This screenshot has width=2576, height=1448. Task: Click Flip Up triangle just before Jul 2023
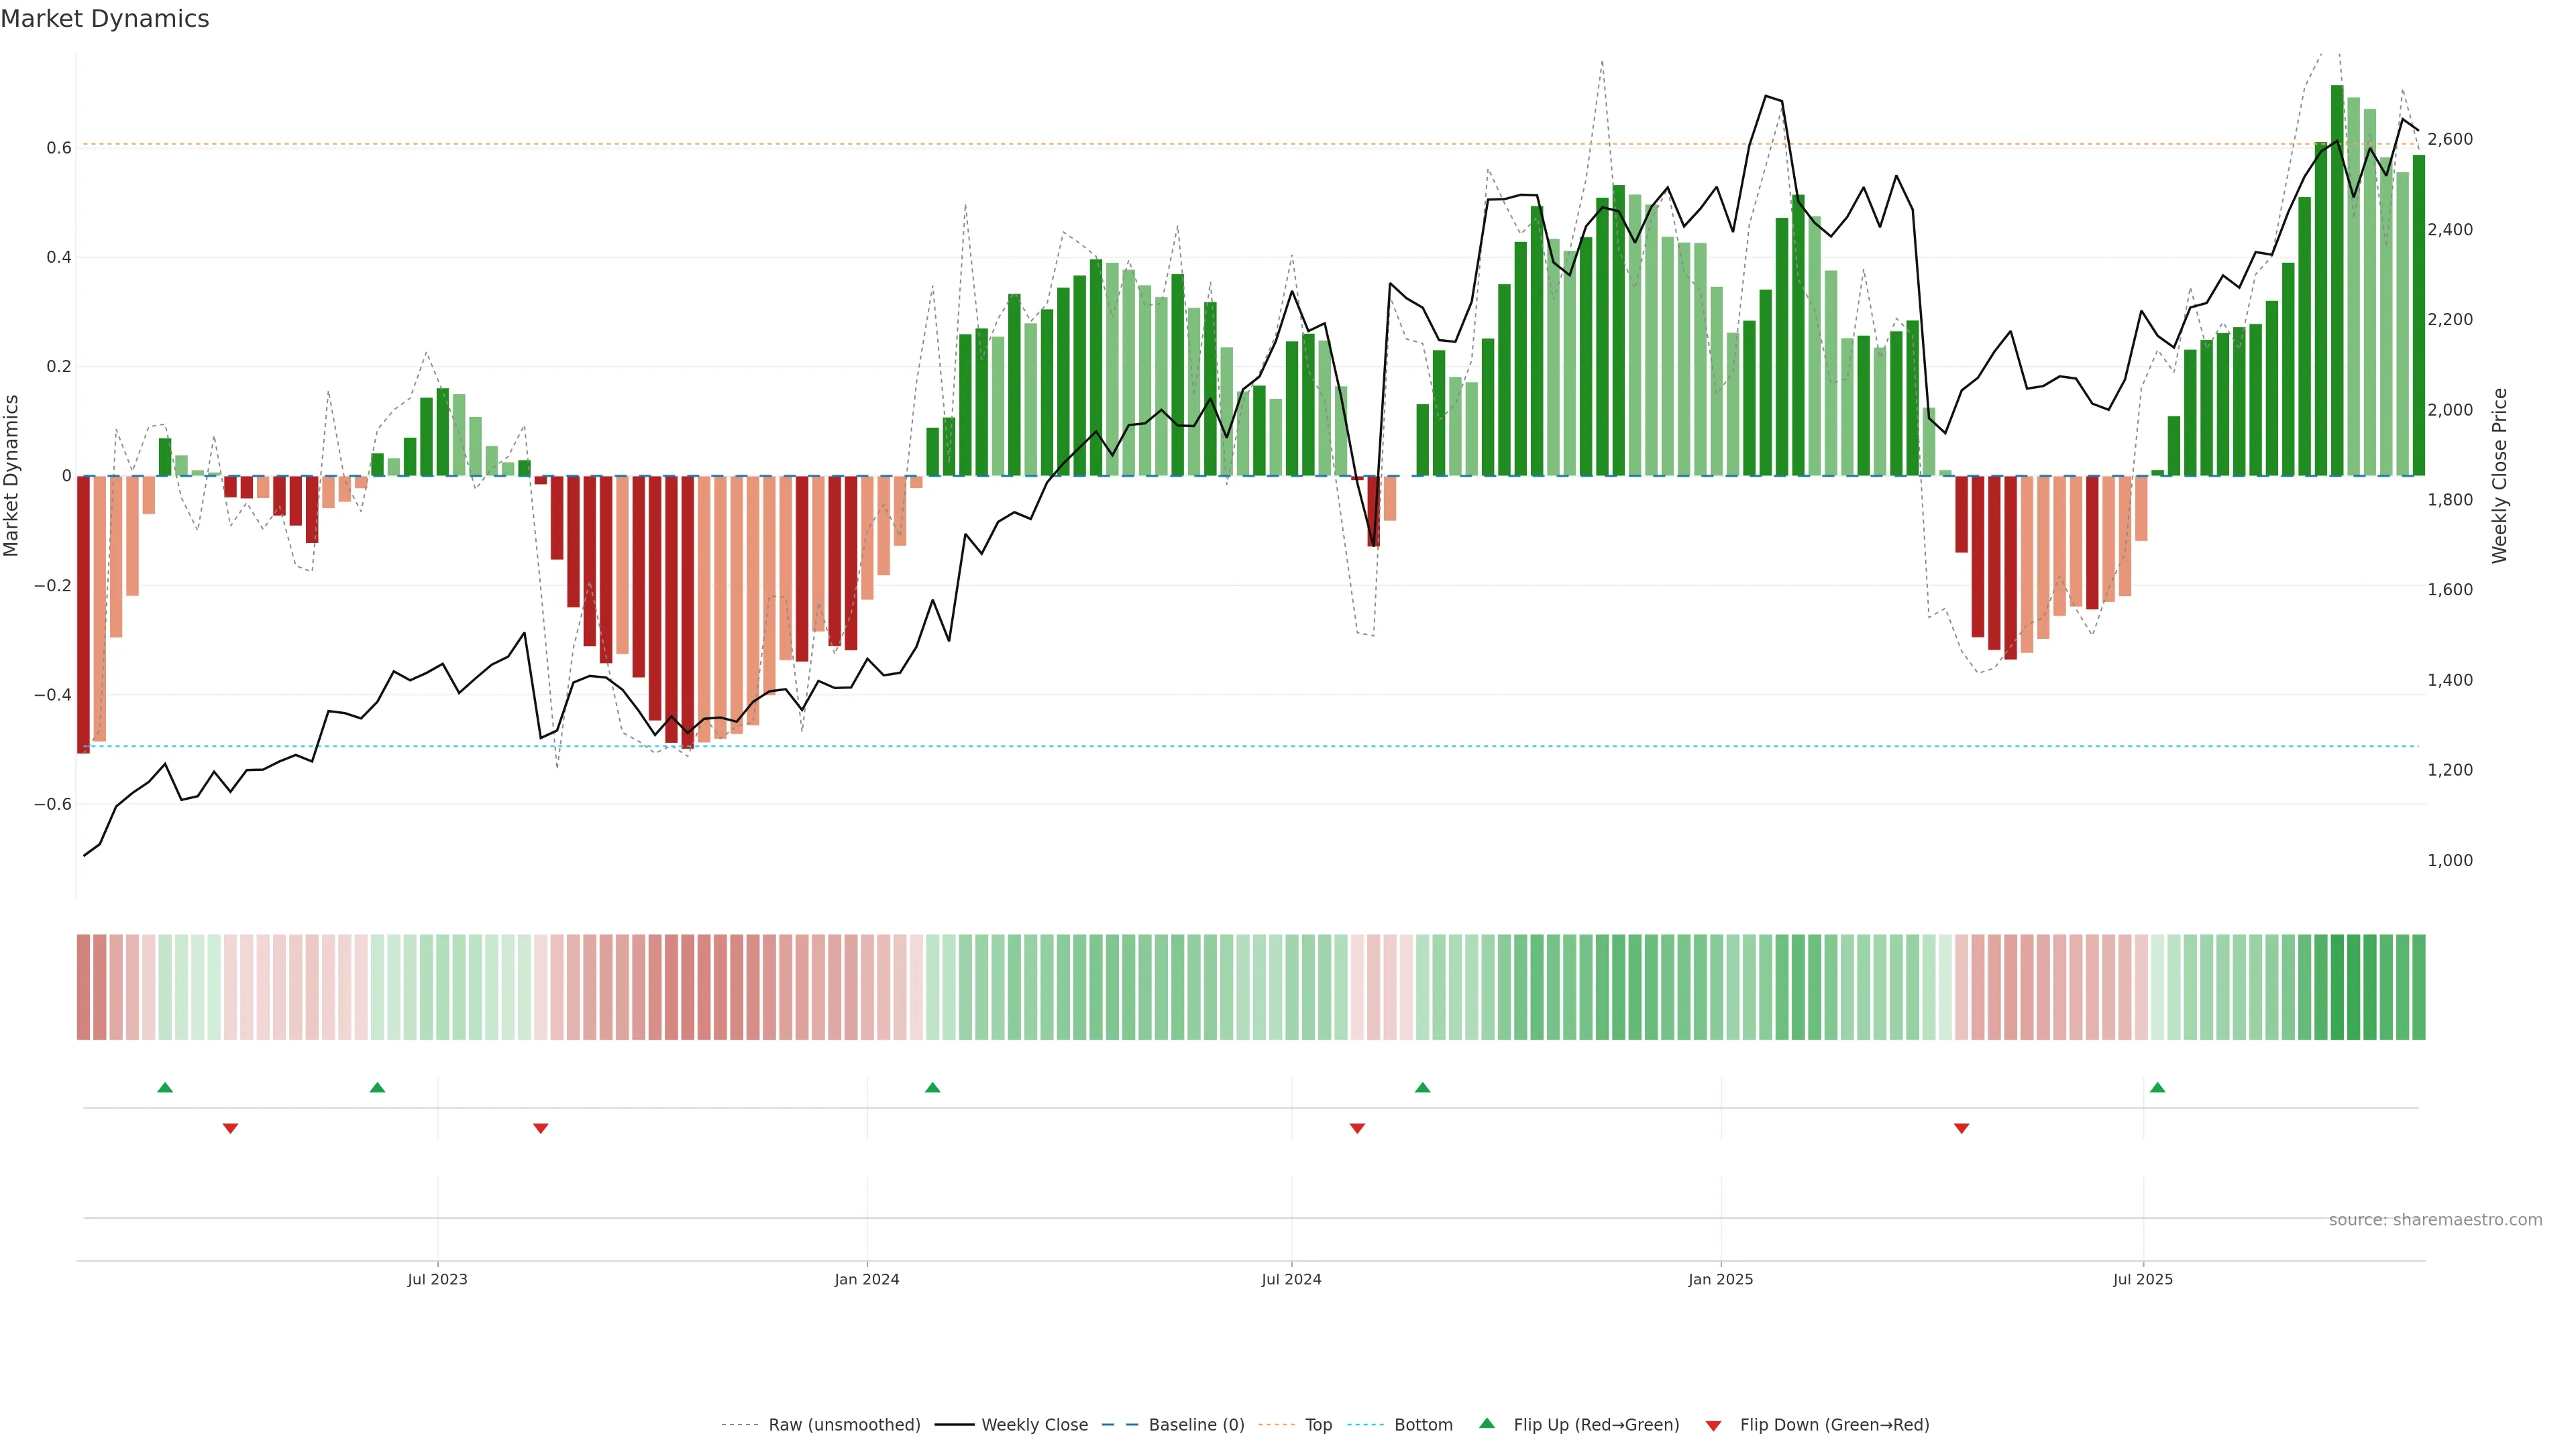[x=377, y=1087]
